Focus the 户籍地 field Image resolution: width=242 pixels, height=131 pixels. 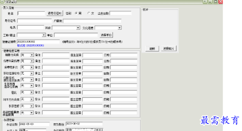pos(92,21)
